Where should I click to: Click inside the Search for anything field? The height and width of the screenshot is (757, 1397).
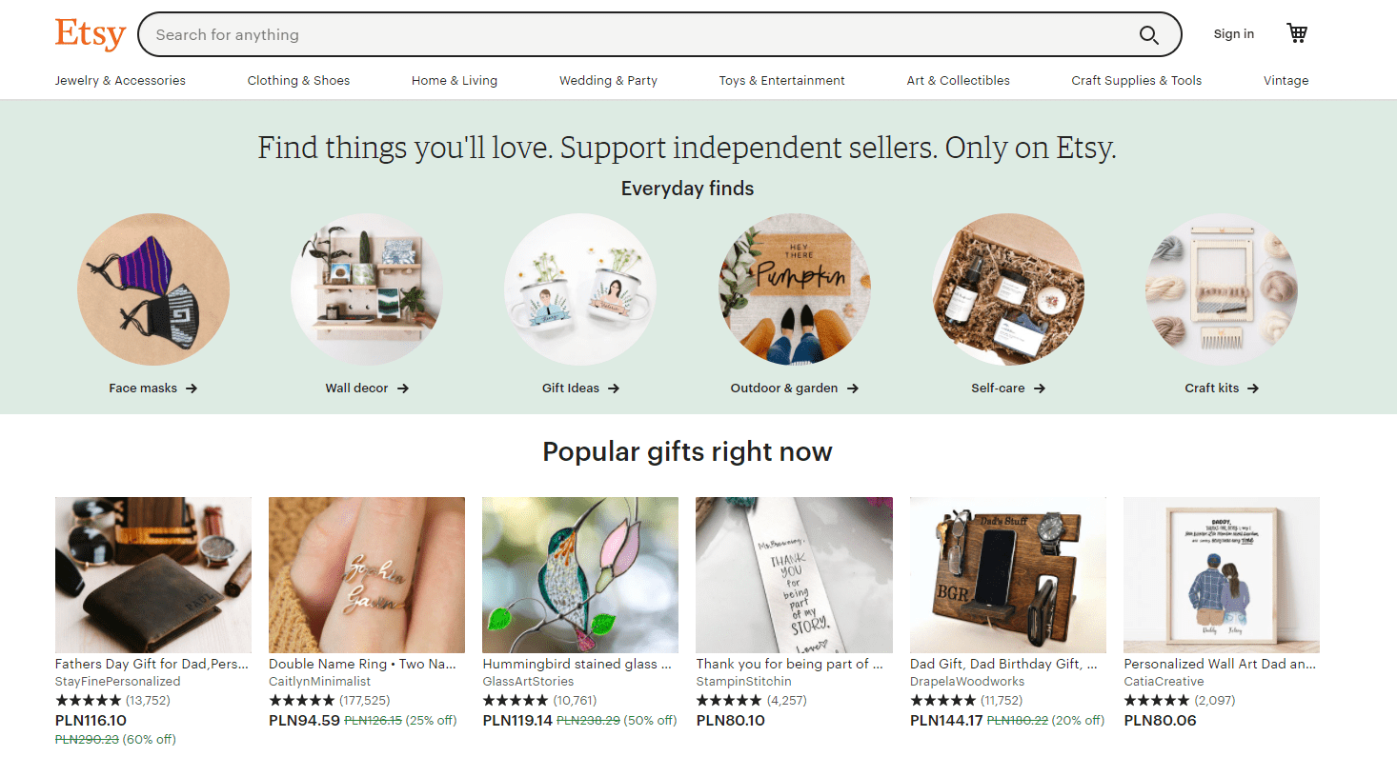click(x=572, y=34)
